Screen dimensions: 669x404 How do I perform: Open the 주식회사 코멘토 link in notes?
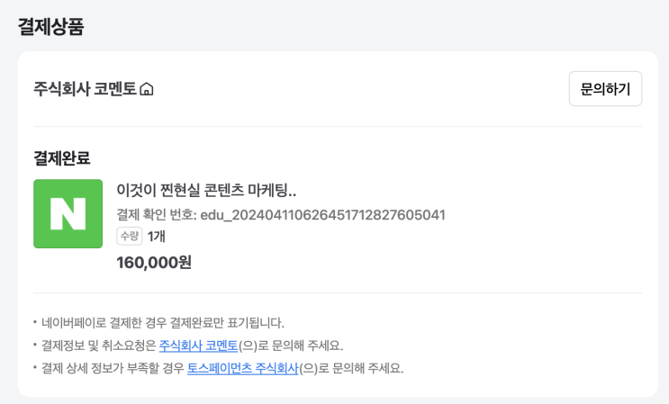[198, 346]
